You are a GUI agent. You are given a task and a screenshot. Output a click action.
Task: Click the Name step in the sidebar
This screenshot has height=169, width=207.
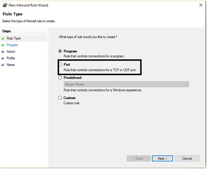point(11,65)
